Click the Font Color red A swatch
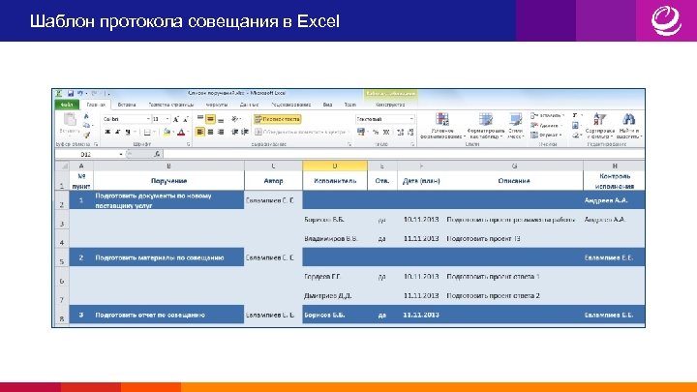Screen dimensions: 697x392 coord(181,132)
